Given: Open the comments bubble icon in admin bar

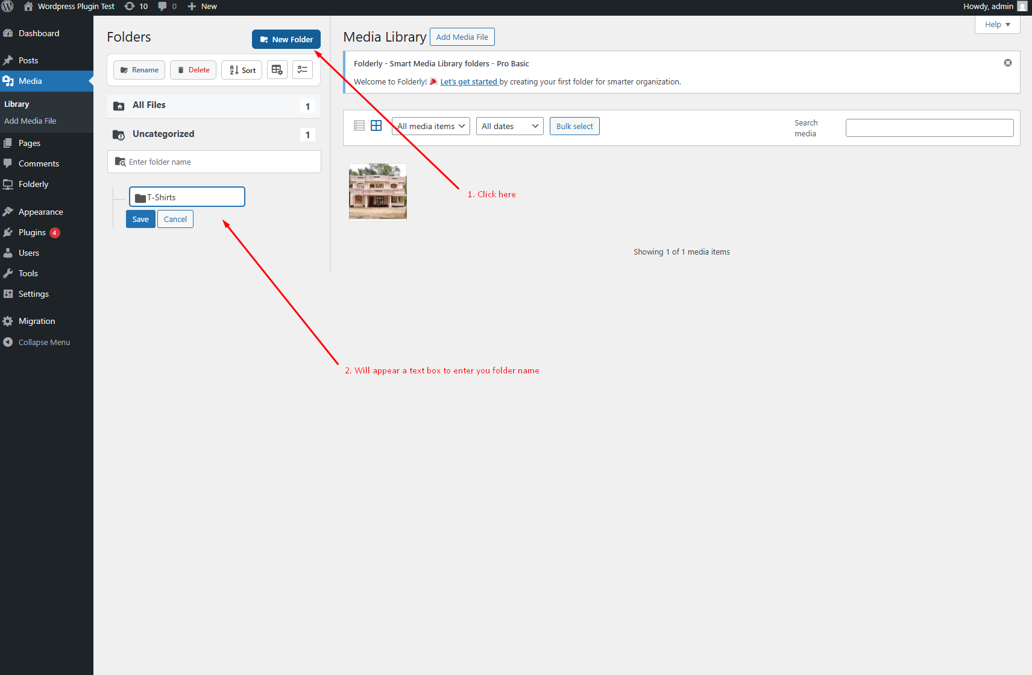Looking at the screenshot, I should click(x=168, y=6).
